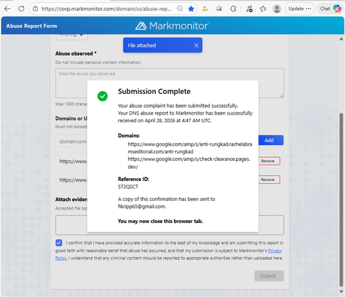Viewport: 345px width, 297px height.
Task: Click the browser address bar URL
Action: coord(106,9)
